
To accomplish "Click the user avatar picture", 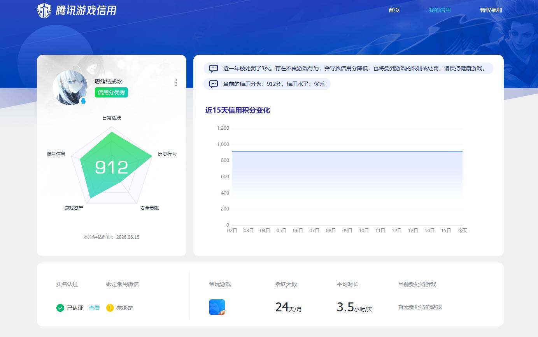I will click(70, 88).
